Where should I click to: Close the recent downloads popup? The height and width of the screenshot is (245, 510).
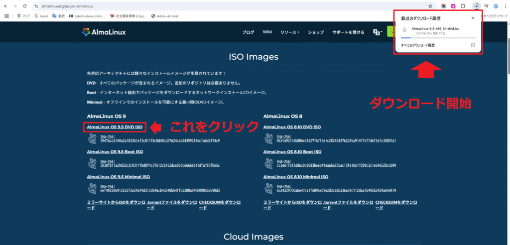(x=473, y=18)
